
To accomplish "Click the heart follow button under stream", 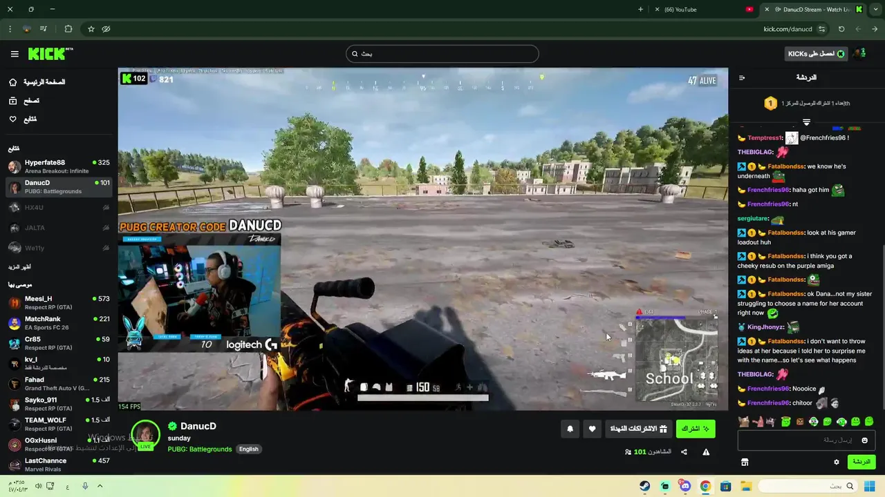I will [592, 429].
